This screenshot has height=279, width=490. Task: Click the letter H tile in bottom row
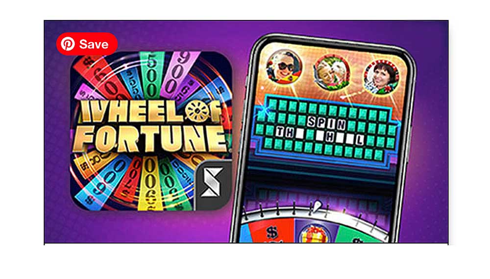[x=329, y=138]
